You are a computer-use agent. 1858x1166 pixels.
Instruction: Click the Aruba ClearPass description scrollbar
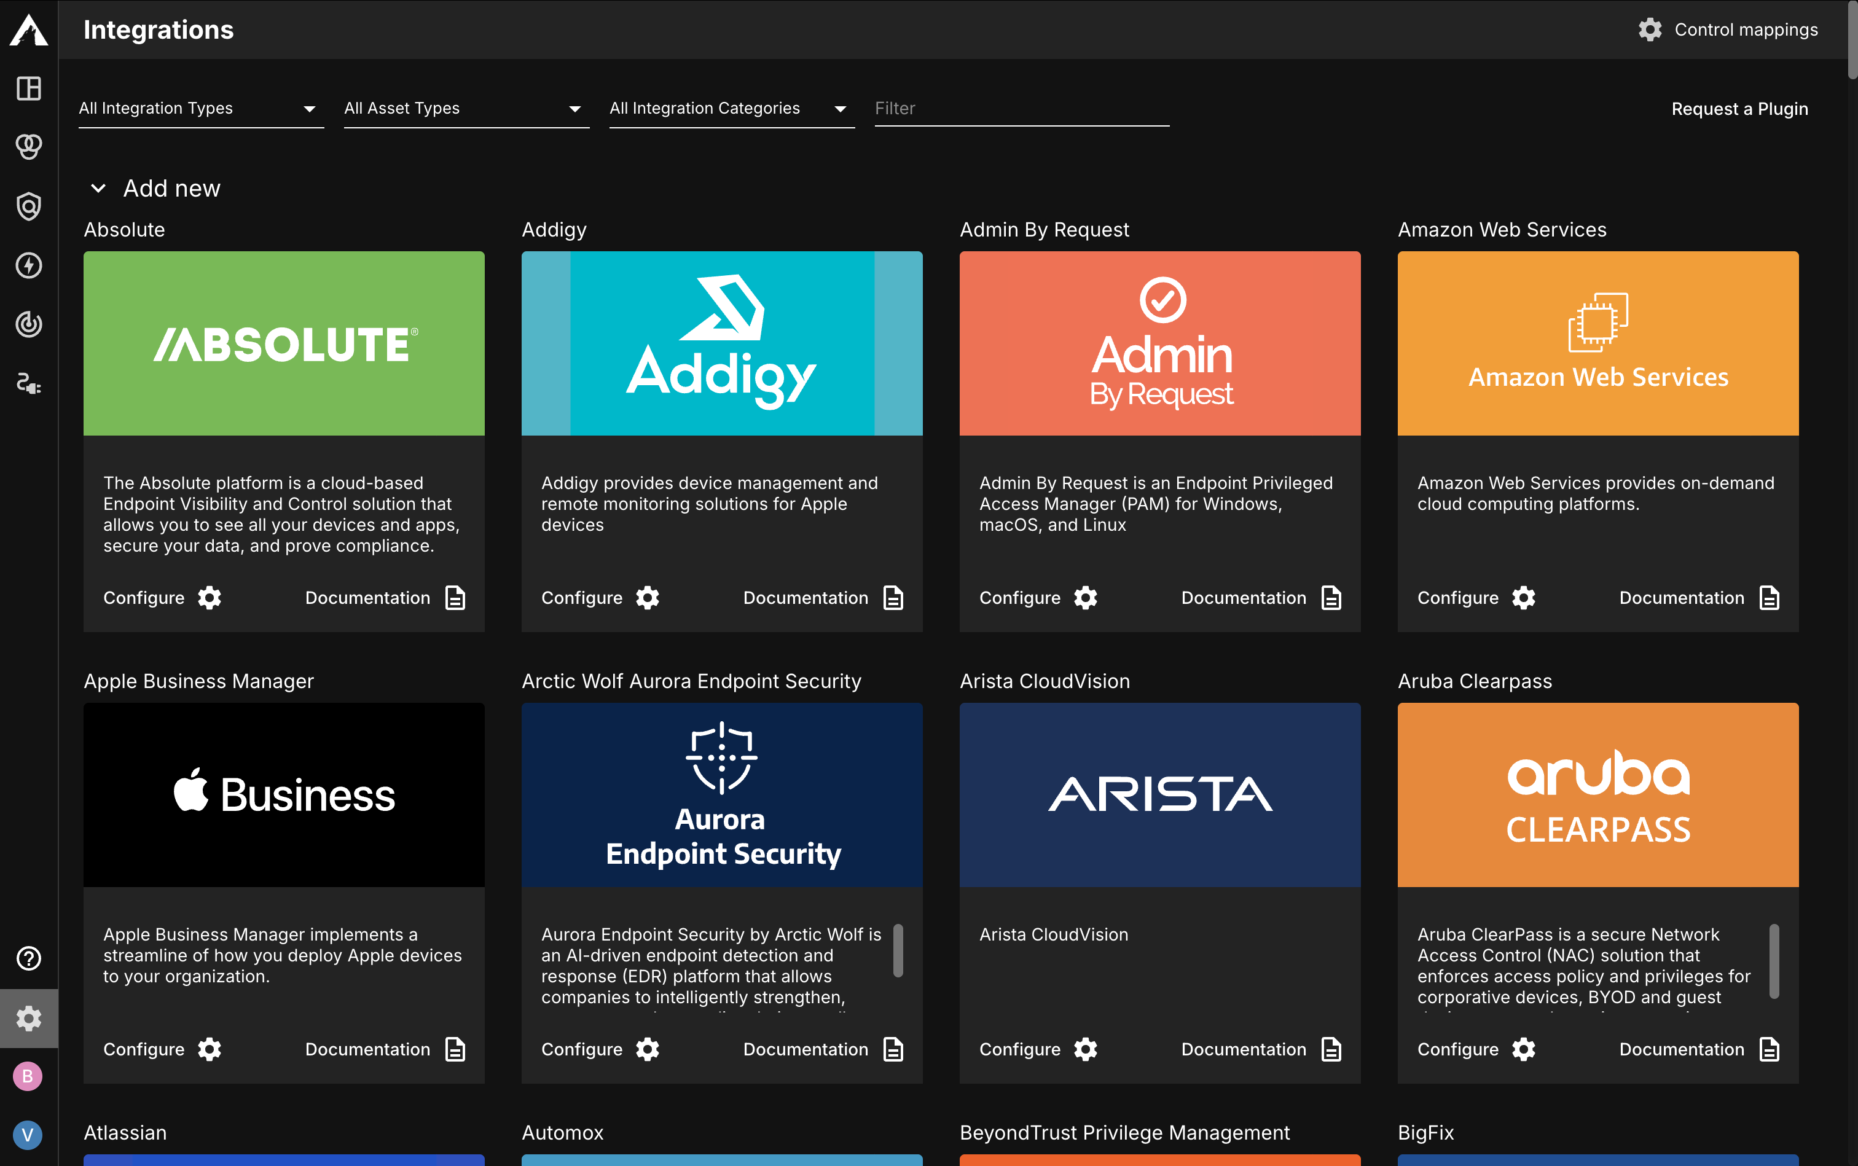point(1774,961)
